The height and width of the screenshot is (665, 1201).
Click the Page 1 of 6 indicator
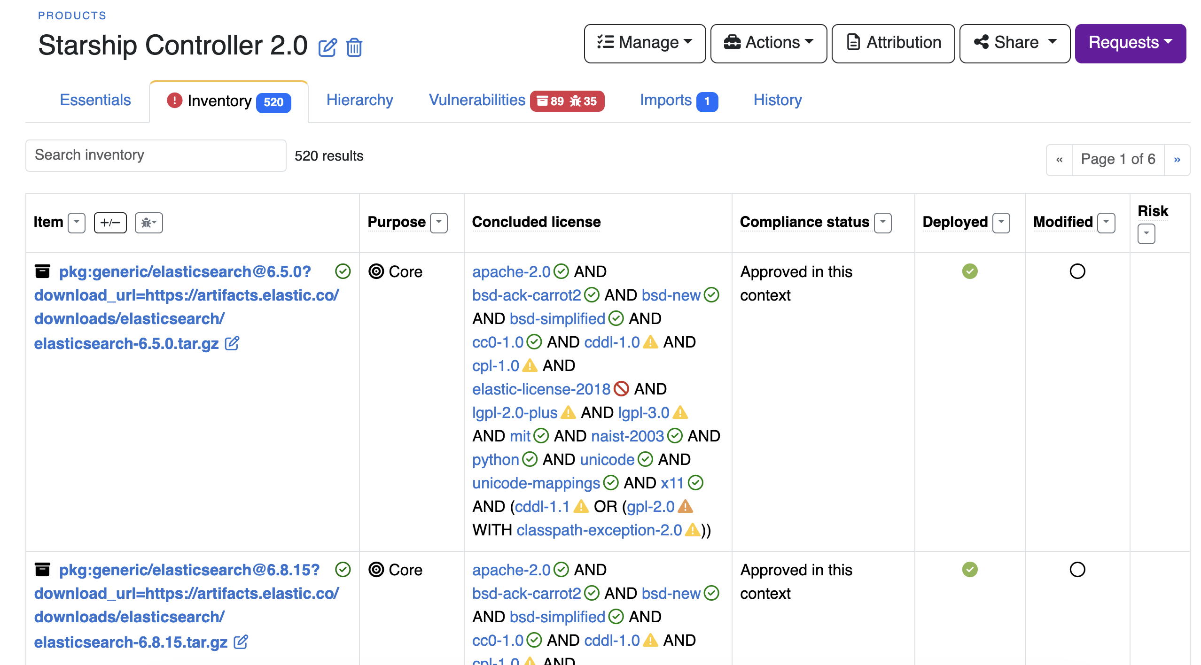(x=1118, y=160)
